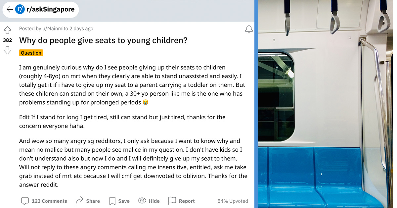Image resolution: width=397 pixels, height=208 pixels.
Task: Click the Question flair tag
Action: point(31,53)
